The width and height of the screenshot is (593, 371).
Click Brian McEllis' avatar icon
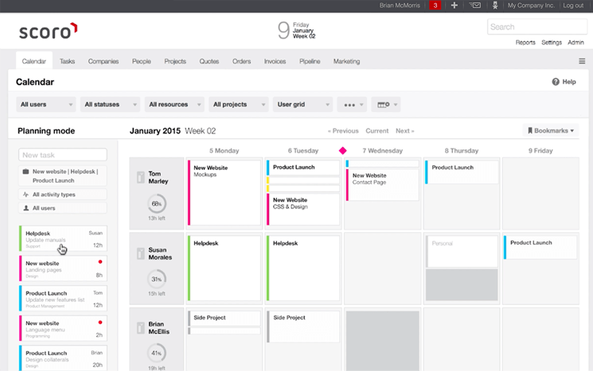pos(141,327)
